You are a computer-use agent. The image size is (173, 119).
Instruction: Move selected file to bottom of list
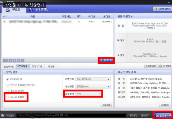[x=22, y=60]
